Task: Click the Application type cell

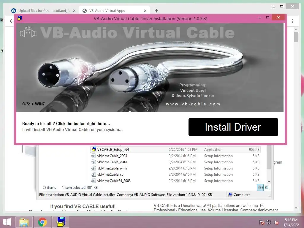Action: [x=213, y=150]
